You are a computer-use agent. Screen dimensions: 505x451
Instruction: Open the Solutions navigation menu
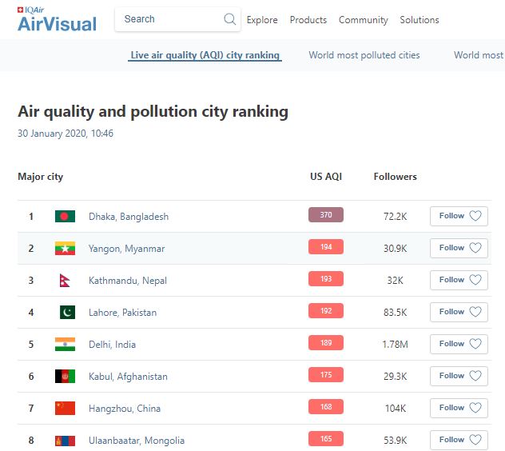(x=419, y=20)
